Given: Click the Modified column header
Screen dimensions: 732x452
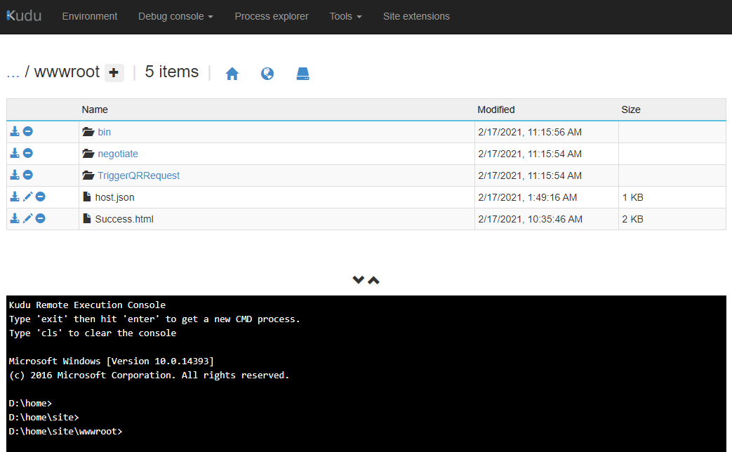Looking at the screenshot, I should (x=495, y=109).
